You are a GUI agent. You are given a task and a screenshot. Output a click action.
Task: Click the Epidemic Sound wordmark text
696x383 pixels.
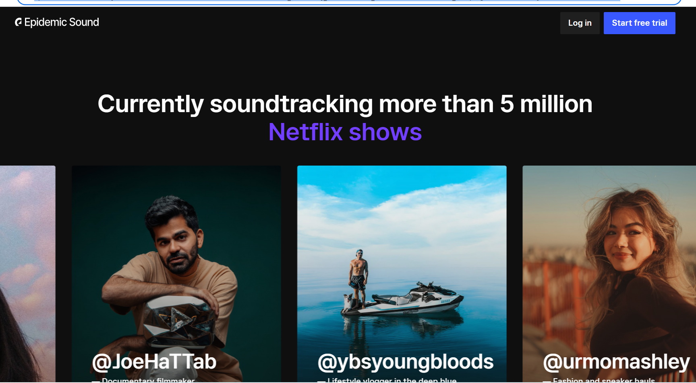62,22
